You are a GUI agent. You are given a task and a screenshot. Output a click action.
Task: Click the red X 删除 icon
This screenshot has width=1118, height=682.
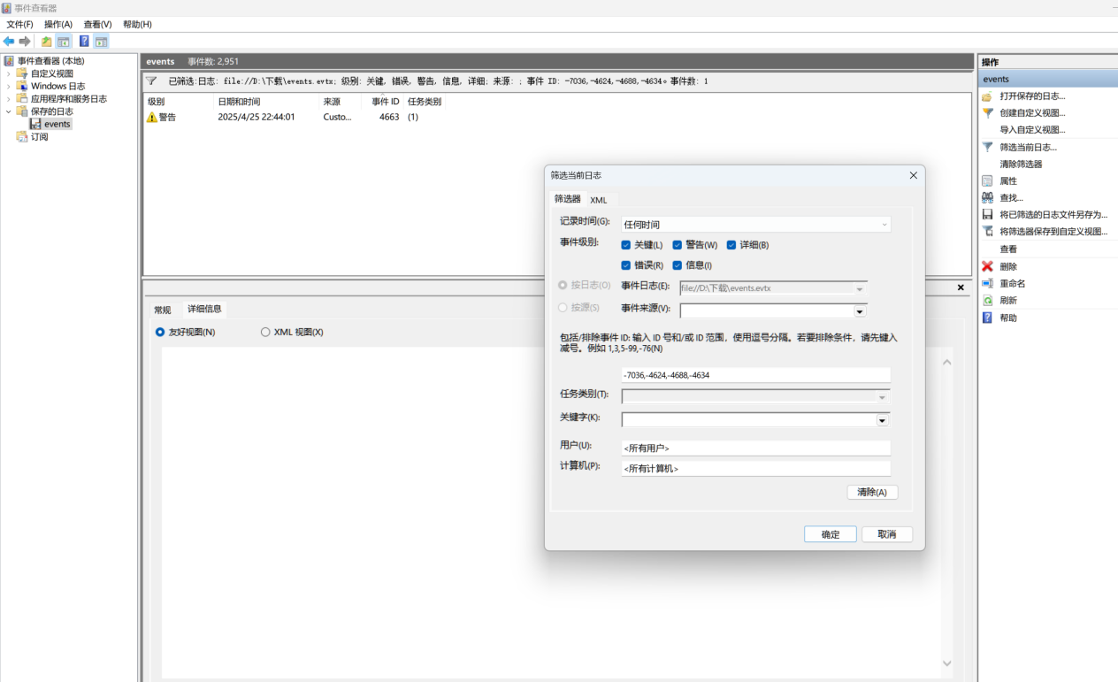pyautogui.click(x=988, y=266)
